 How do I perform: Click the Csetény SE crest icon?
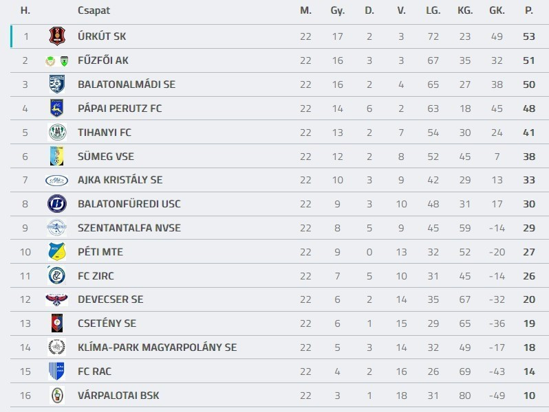(56, 323)
